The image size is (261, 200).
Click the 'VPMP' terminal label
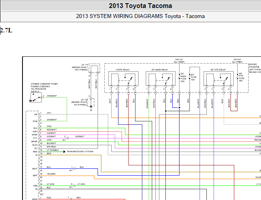(35, 135)
